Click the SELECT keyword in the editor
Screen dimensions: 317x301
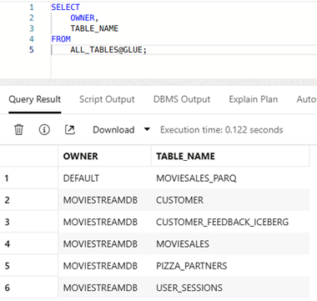pos(65,8)
